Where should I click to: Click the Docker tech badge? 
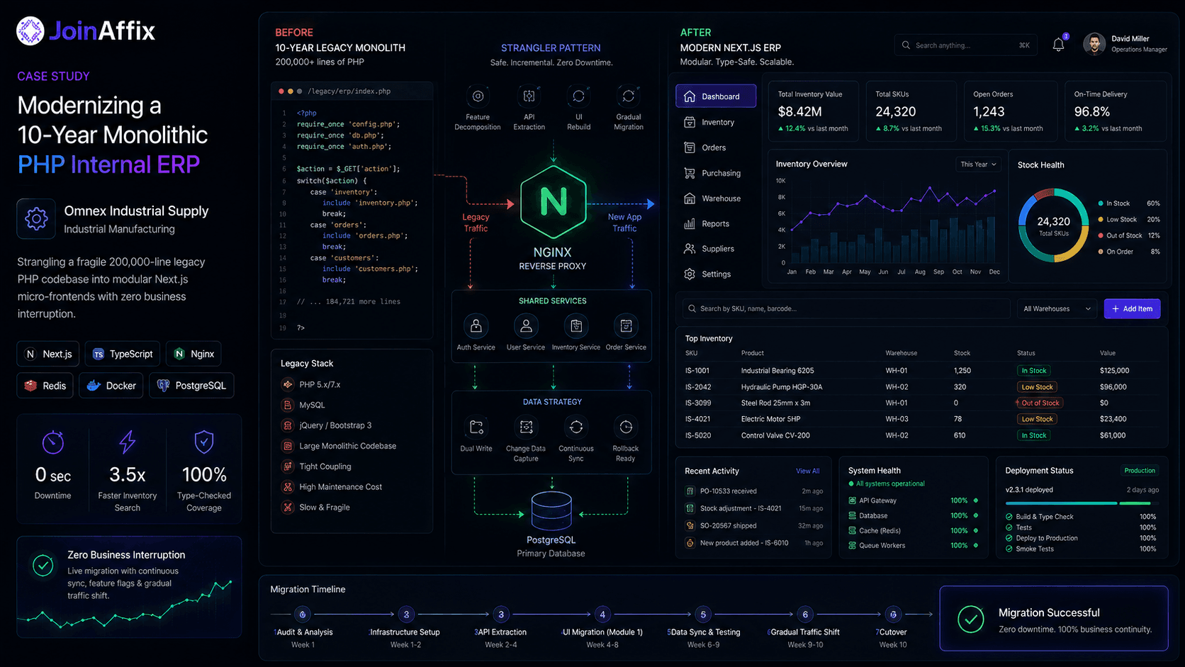point(111,386)
